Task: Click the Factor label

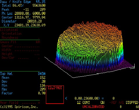Action: pos(7,93)
